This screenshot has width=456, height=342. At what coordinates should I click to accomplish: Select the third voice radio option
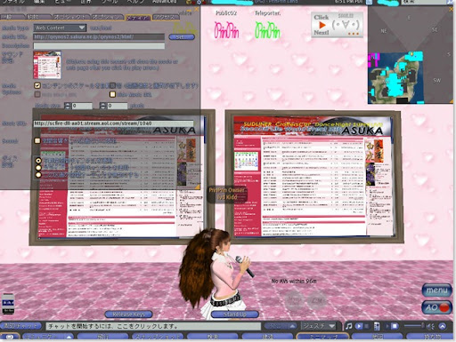click(x=38, y=175)
